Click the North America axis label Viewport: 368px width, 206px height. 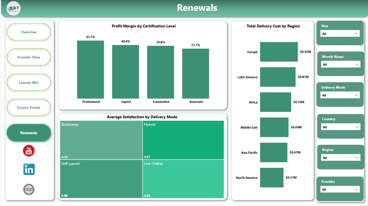pos(247,178)
